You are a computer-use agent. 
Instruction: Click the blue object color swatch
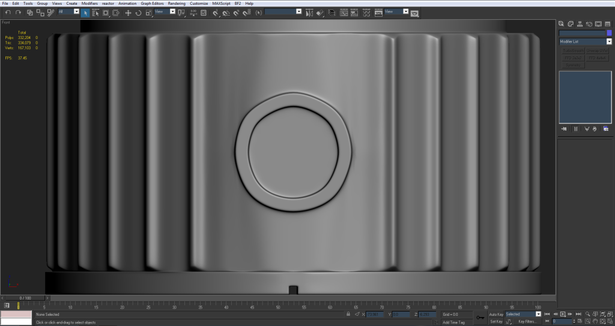tap(609, 33)
